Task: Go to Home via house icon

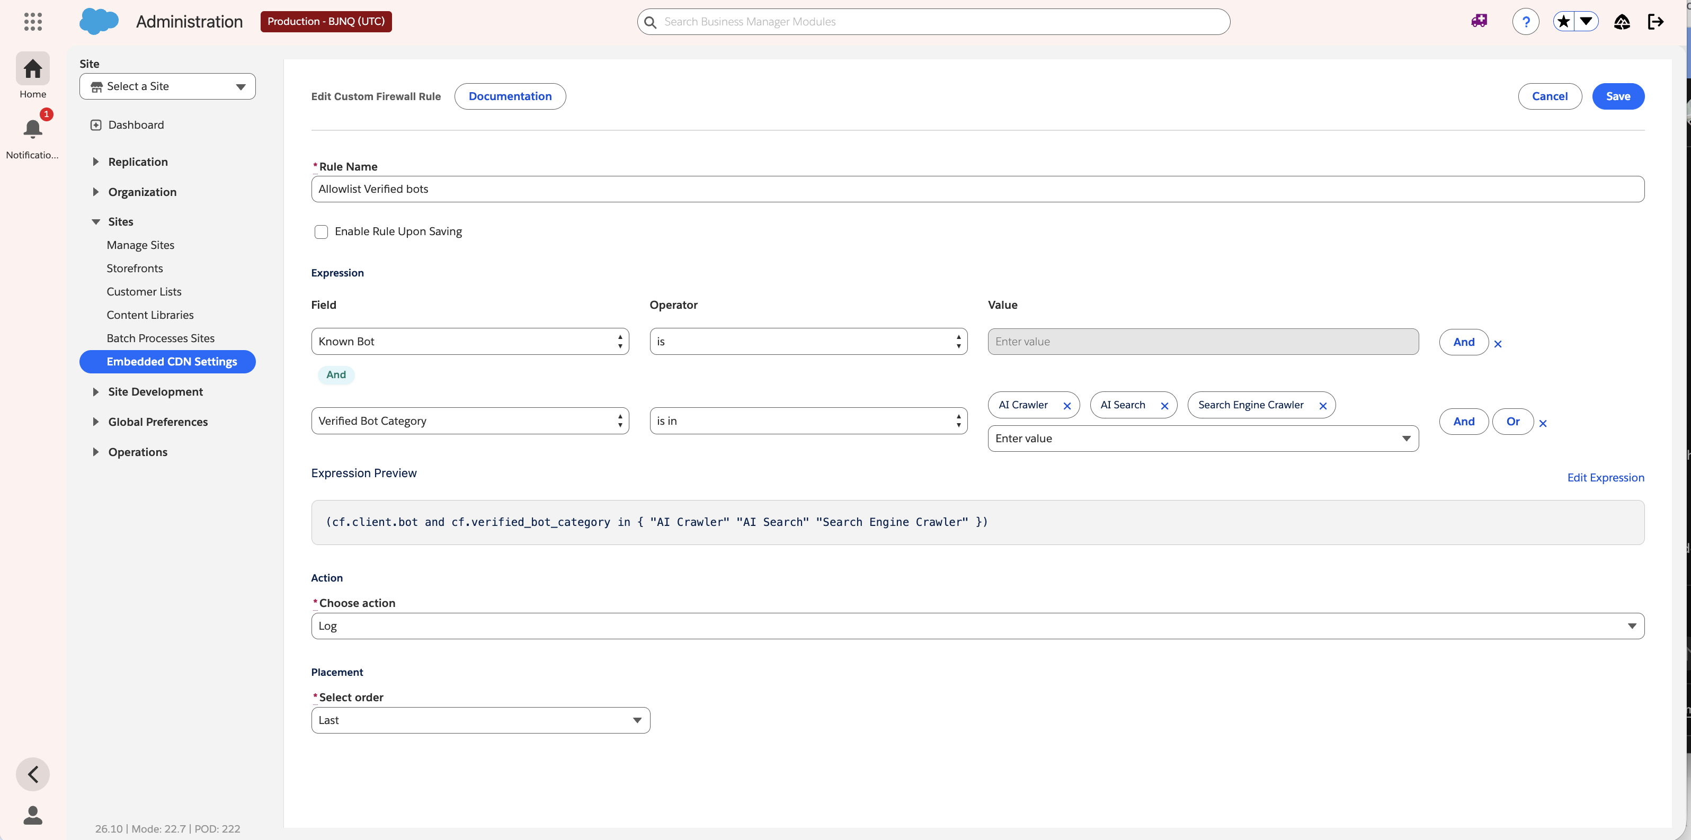Action: [33, 68]
